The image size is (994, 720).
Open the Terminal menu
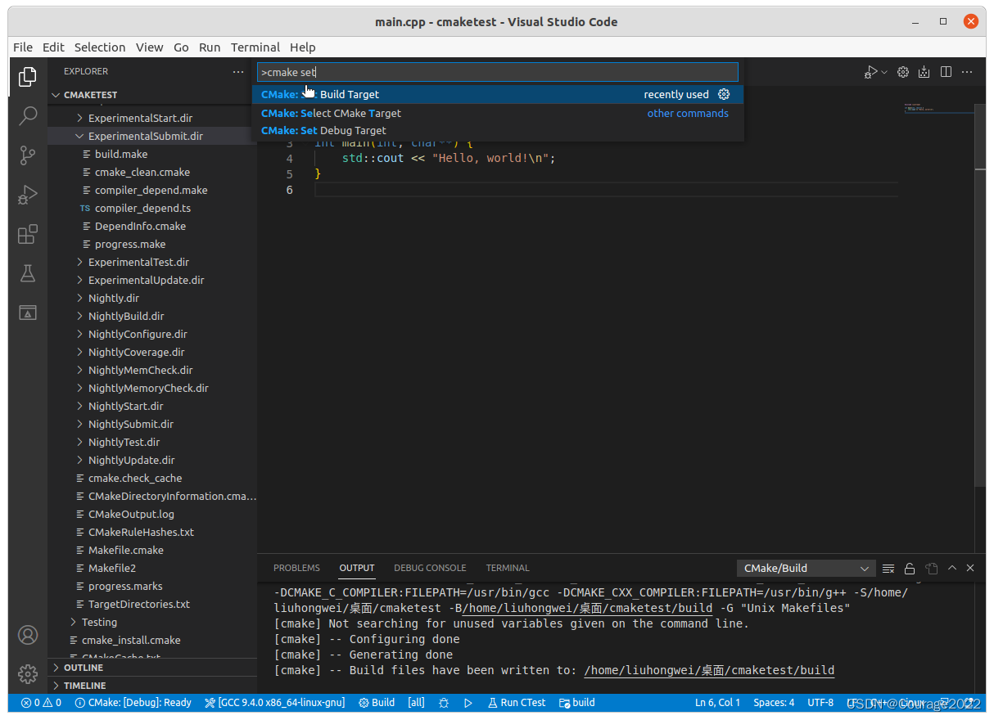(255, 47)
